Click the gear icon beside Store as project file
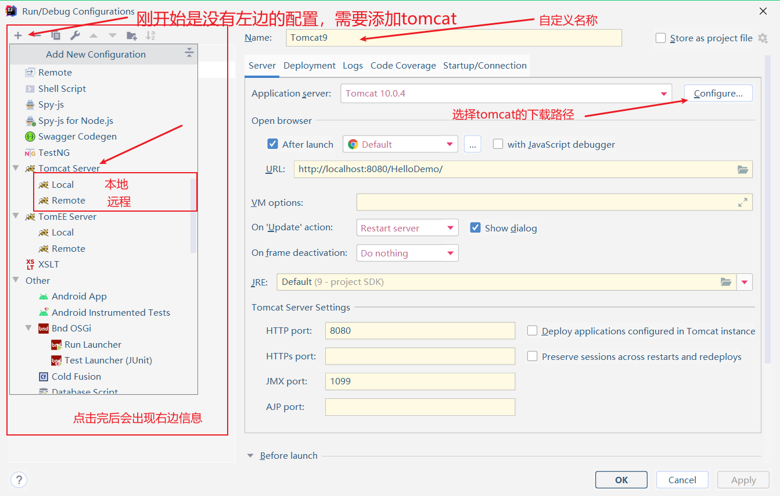The image size is (780, 496). click(763, 38)
